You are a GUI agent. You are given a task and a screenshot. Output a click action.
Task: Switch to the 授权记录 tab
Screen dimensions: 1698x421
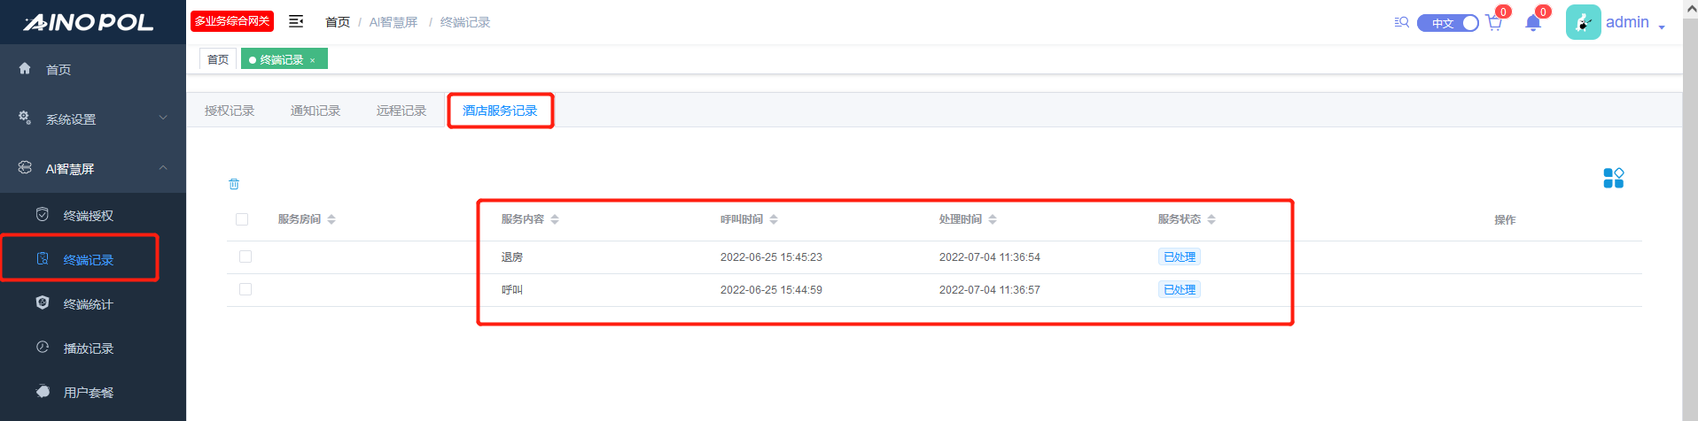230,111
